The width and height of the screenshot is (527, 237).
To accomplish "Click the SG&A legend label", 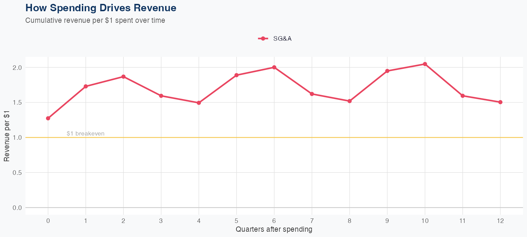I will pos(282,39).
